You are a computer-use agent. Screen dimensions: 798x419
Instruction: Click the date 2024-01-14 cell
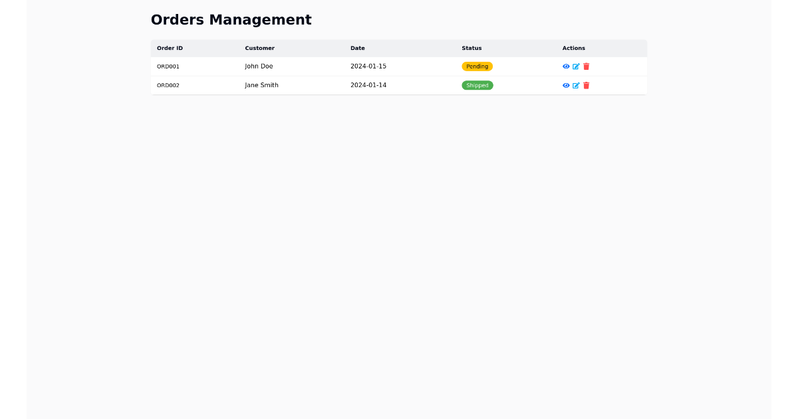pos(368,85)
